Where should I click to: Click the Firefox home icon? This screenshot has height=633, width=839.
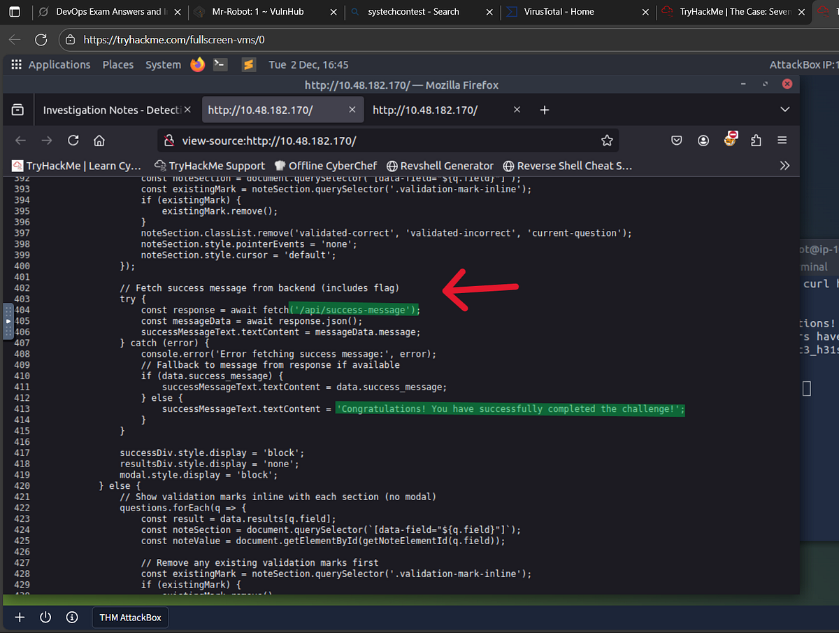pyautogui.click(x=99, y=140)
